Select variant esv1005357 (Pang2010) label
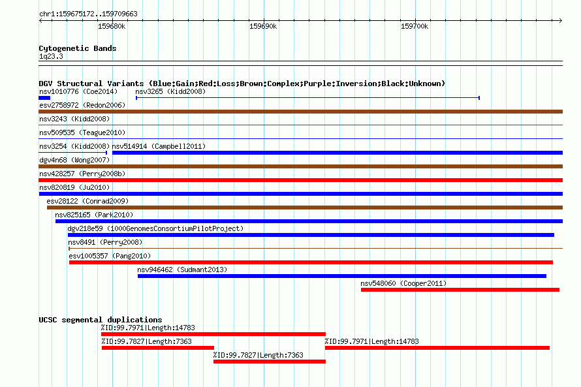 click(x=110, y=256)
